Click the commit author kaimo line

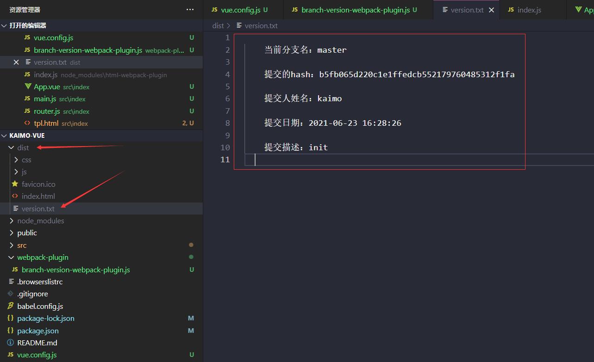coord(303,98)
